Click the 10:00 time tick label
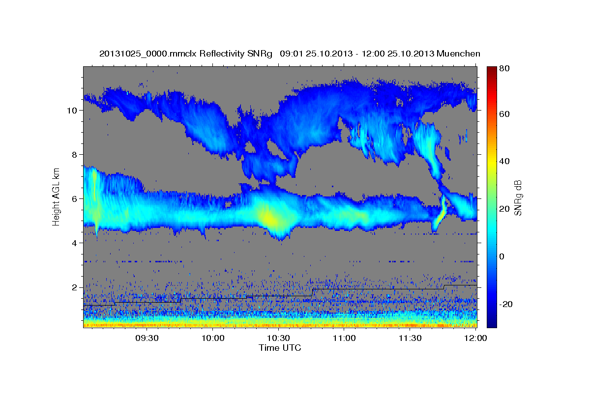The height and width of the screenshot is (393, 590). coord(212,338)
